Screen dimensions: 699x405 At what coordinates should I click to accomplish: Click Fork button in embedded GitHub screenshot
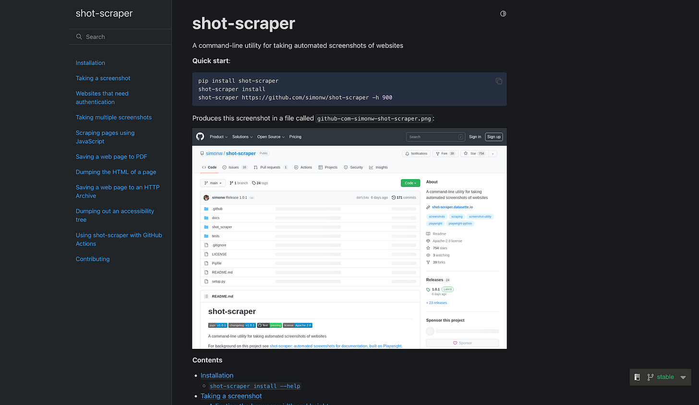click(445, 154)
